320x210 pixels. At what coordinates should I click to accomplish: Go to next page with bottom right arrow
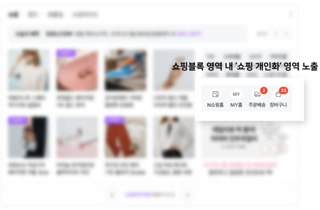click(x=188, y=195)
